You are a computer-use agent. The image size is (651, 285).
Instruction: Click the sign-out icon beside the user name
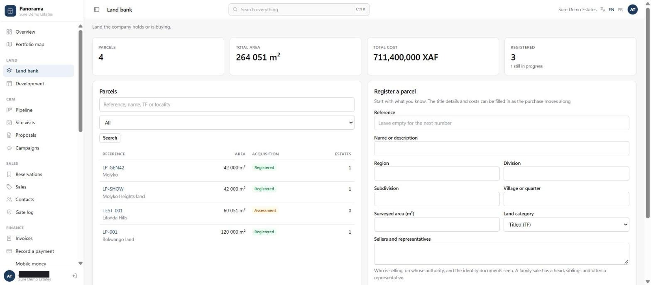click(75, 276)
